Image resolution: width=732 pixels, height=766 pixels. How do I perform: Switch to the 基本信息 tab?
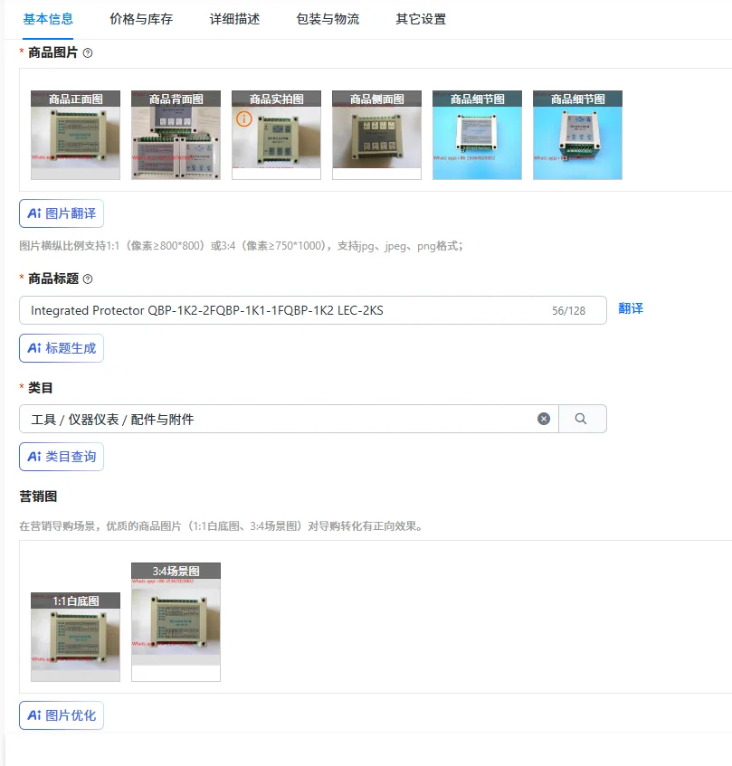tap(48, 19)
